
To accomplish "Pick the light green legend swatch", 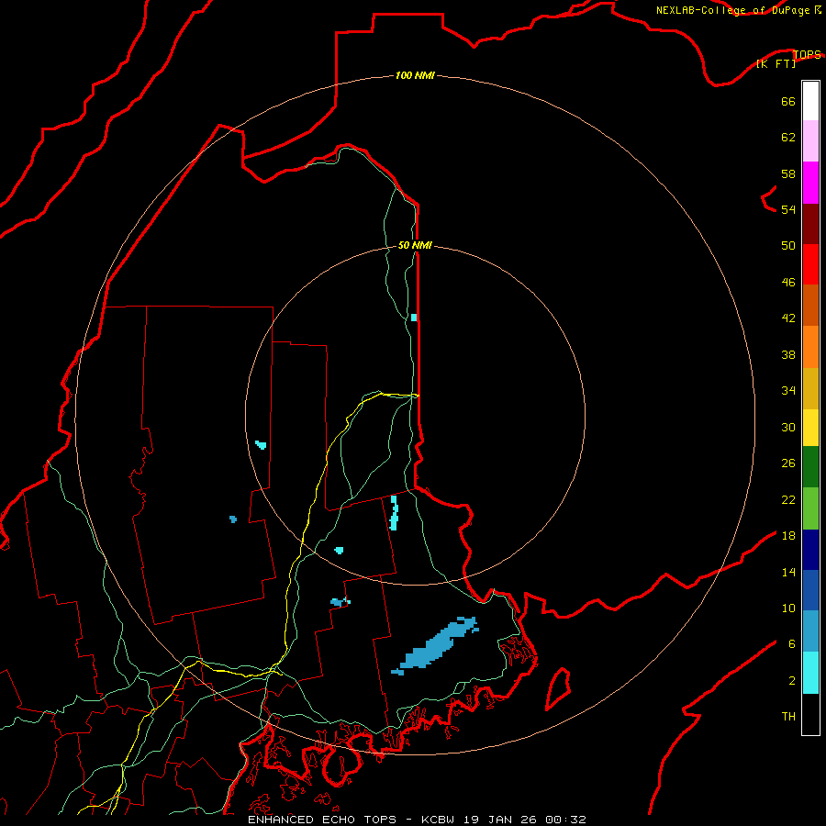I will pos(810,508).
